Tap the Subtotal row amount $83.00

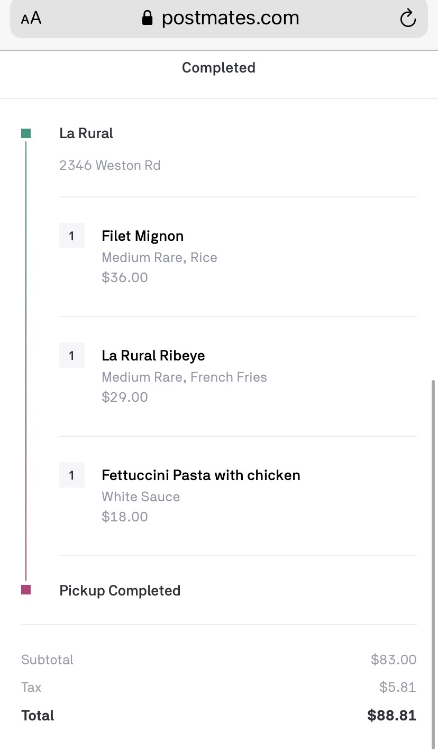click(394, 660)
